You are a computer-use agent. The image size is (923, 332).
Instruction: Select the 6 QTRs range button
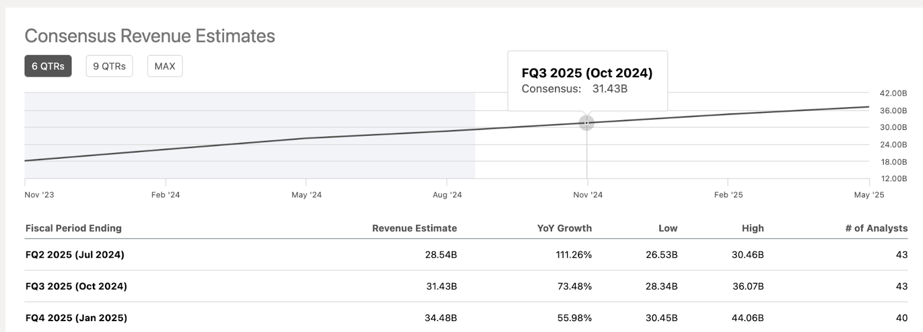(x=48, y=66)
